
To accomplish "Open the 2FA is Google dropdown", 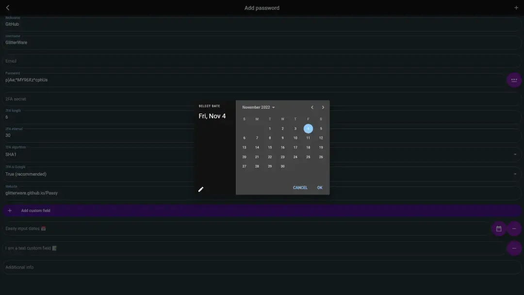I will pyautogui.click(x=262, y=174).
